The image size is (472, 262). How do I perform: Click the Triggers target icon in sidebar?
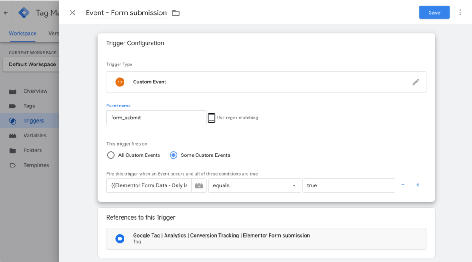12,121
